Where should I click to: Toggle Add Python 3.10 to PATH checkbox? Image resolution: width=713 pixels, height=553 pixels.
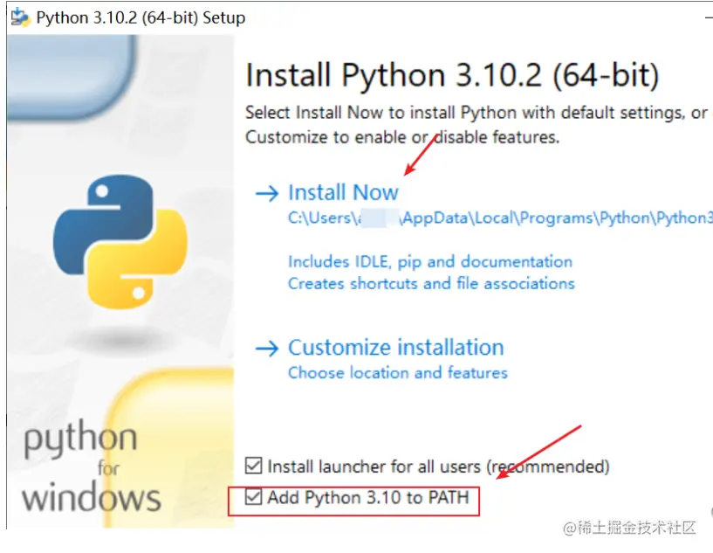click(x=253, y=496)
